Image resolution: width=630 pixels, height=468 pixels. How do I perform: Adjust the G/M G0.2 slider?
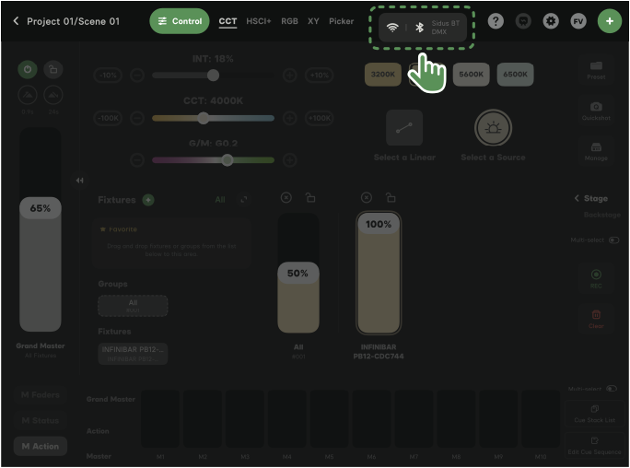(213, 160)
